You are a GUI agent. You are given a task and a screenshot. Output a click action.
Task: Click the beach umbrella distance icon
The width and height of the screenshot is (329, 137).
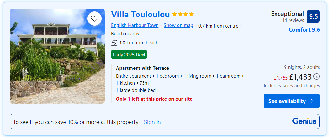(x=114, y=43)
